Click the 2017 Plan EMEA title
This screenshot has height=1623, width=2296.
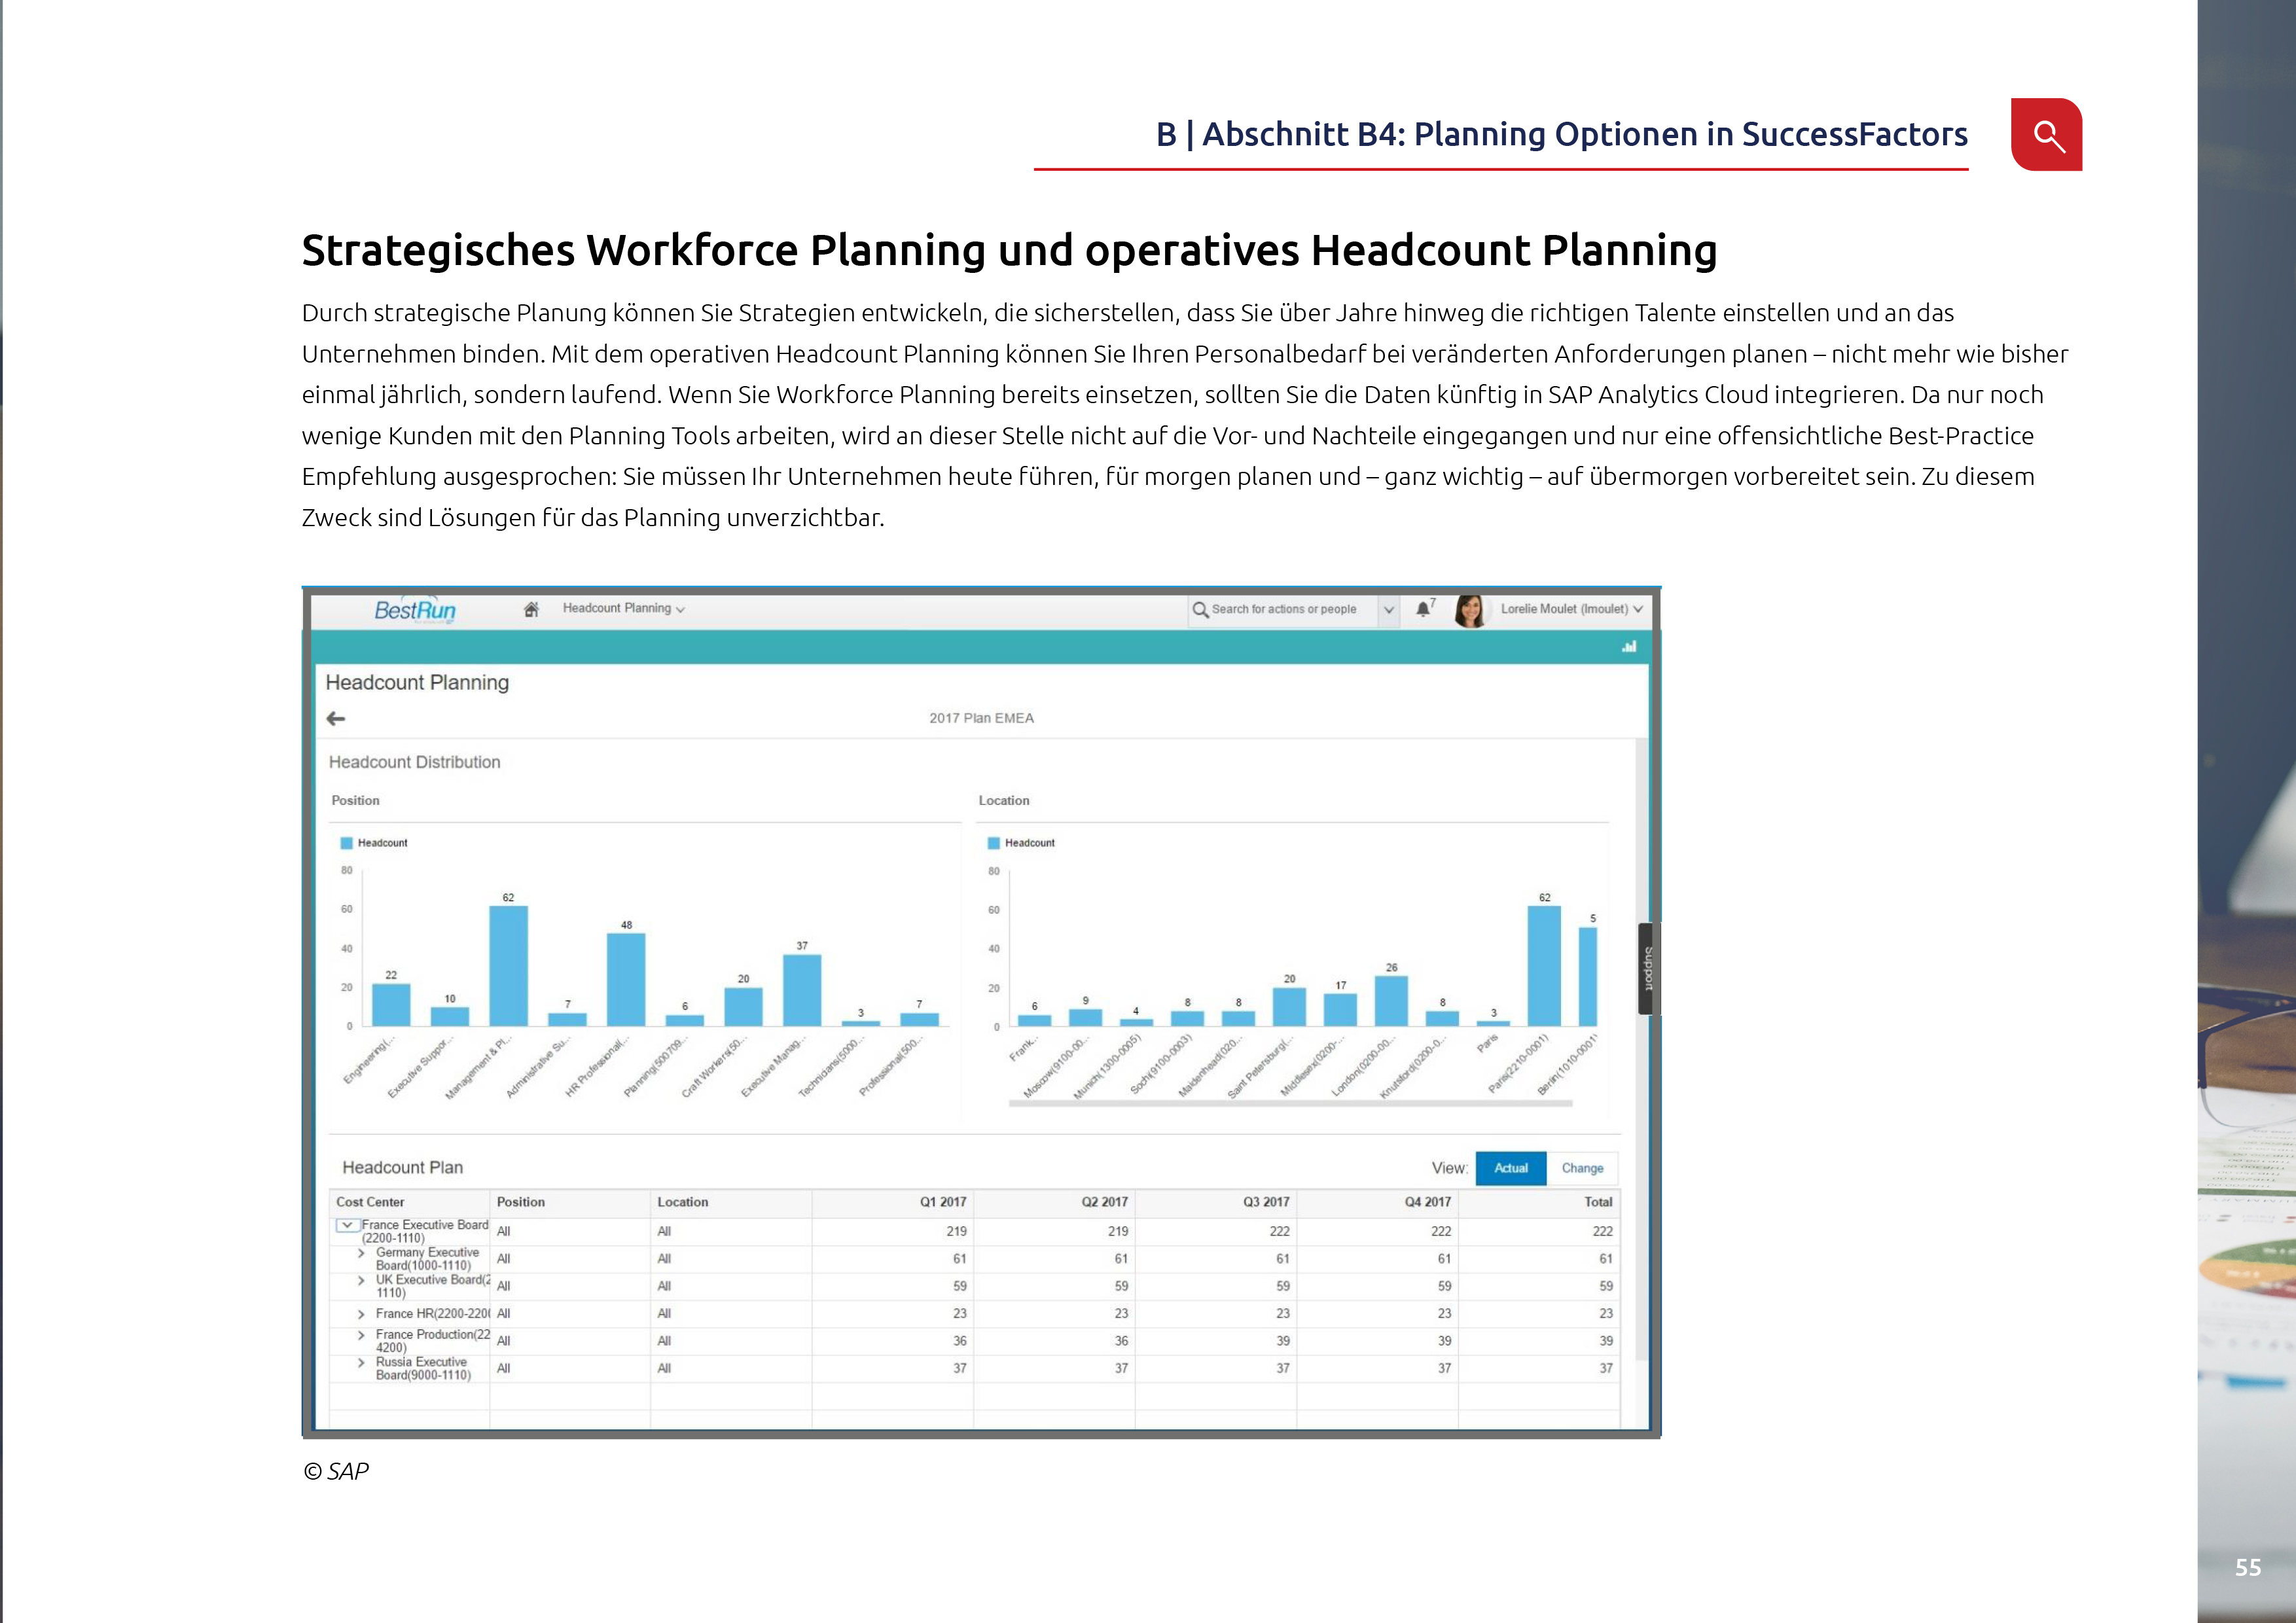tap(981, 718)
